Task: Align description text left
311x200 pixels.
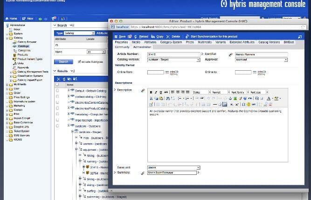Action: [173, 92]
